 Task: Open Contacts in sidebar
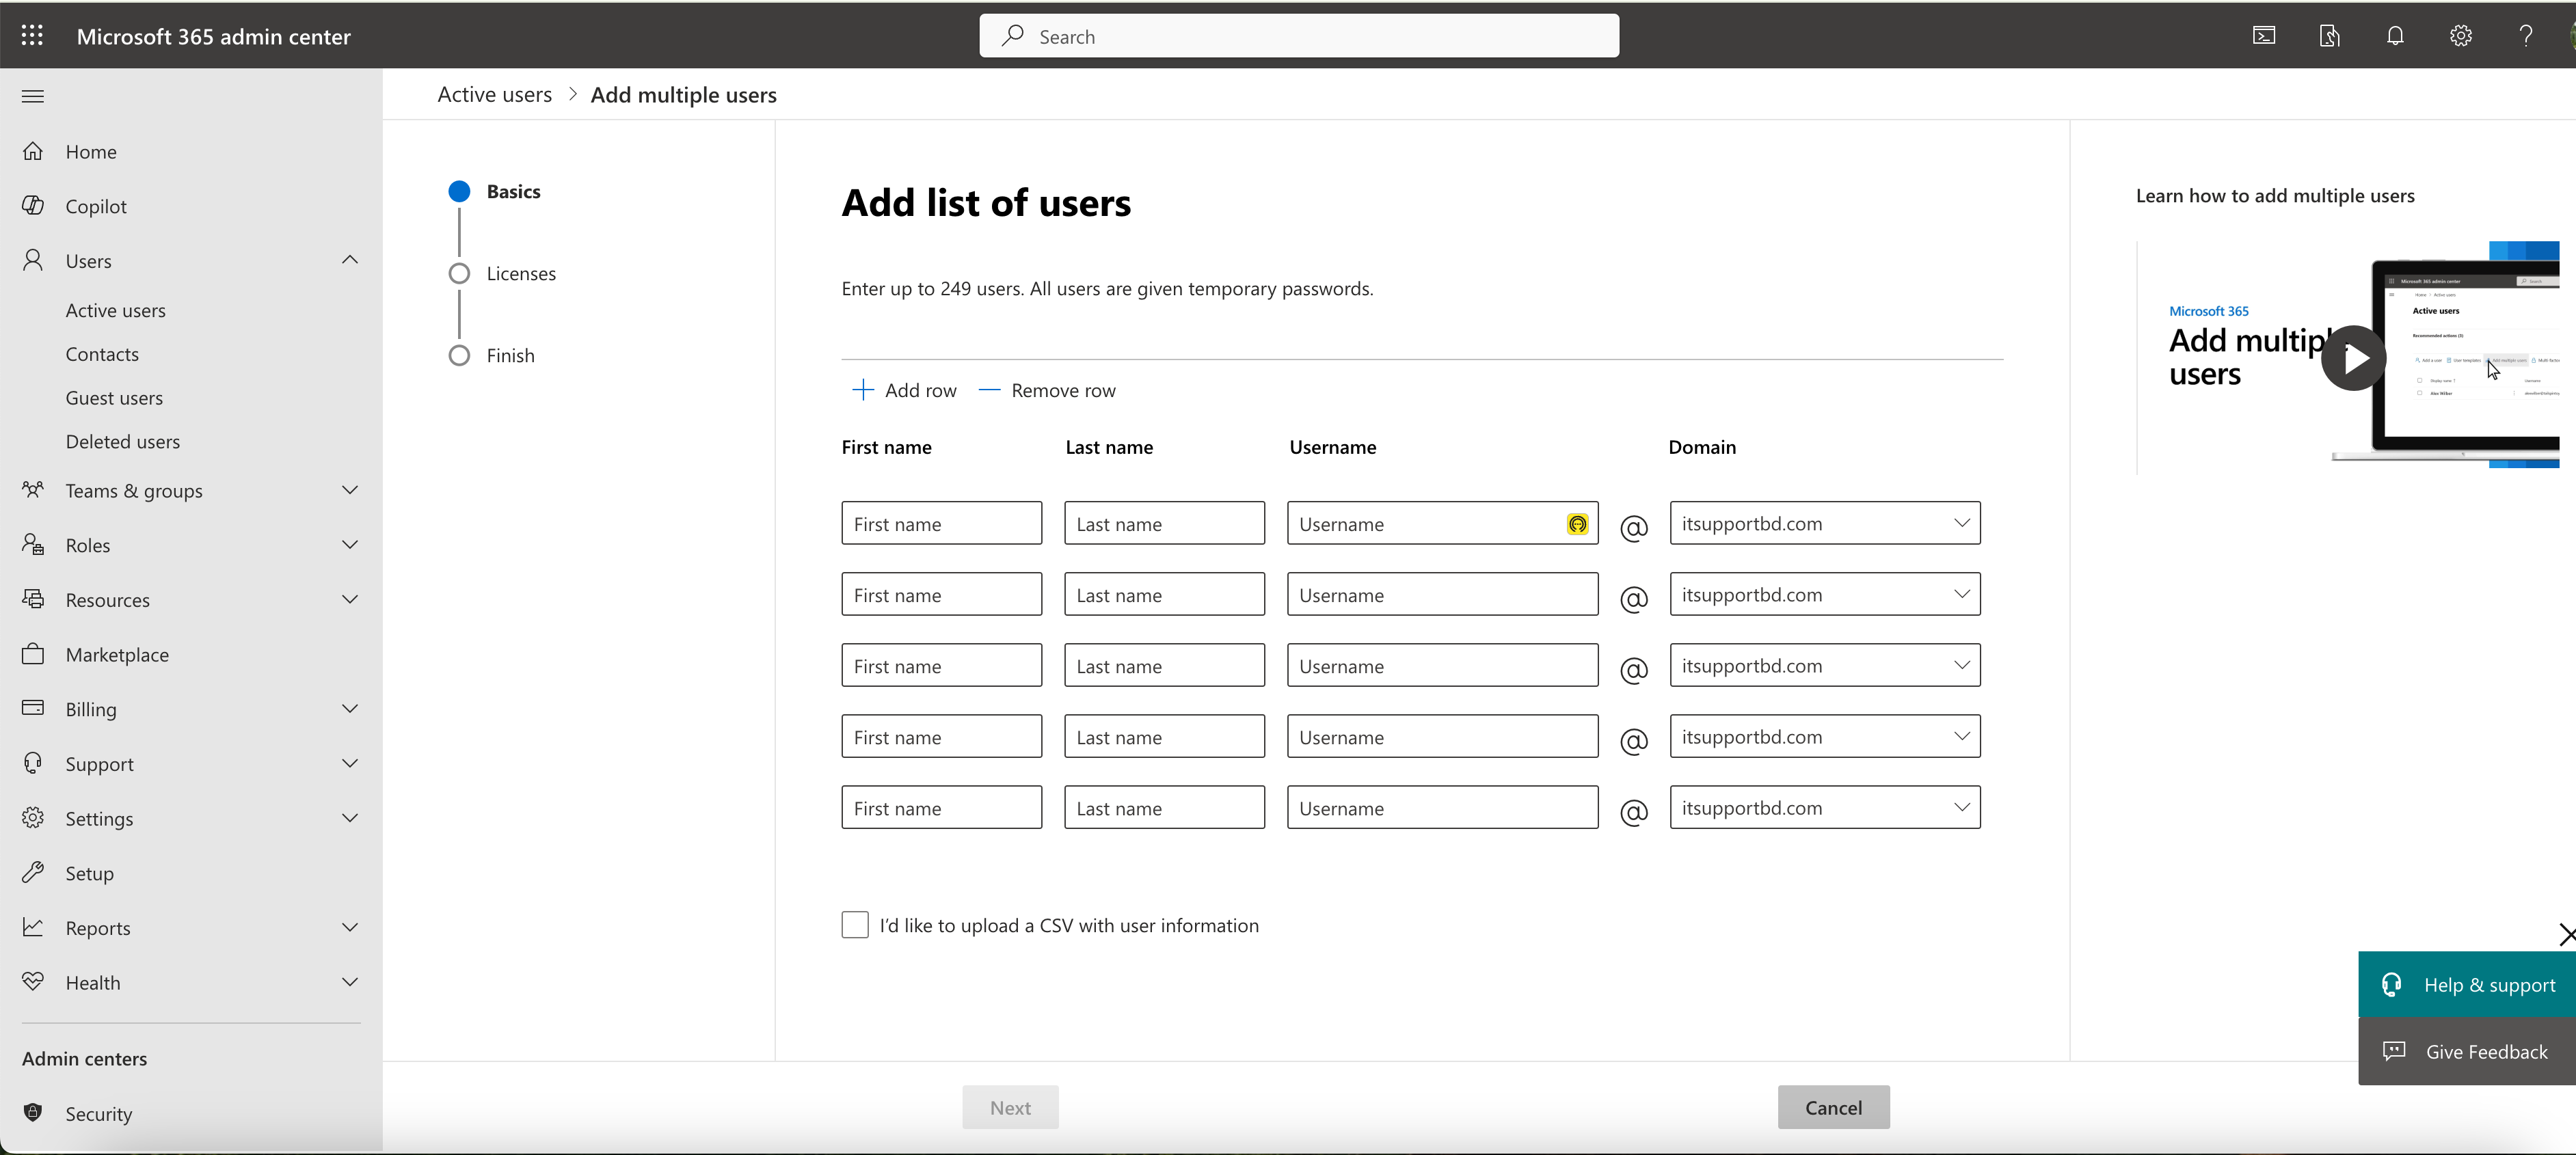coord(102,354)
